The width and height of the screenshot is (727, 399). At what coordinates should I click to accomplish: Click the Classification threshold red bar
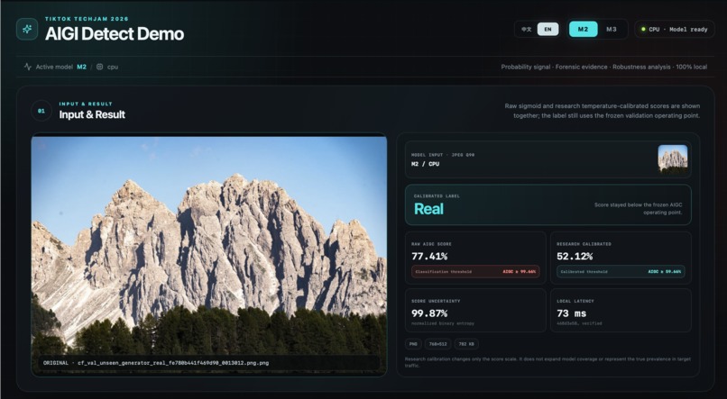point(475,271)
